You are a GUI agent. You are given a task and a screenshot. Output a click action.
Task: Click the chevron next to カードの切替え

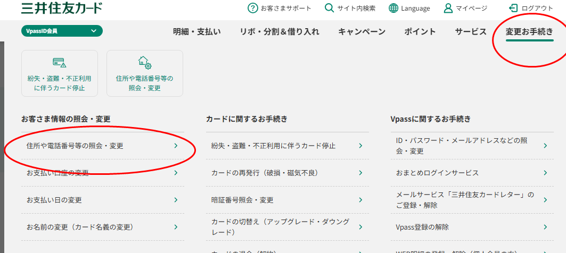[x=360, y=227]
